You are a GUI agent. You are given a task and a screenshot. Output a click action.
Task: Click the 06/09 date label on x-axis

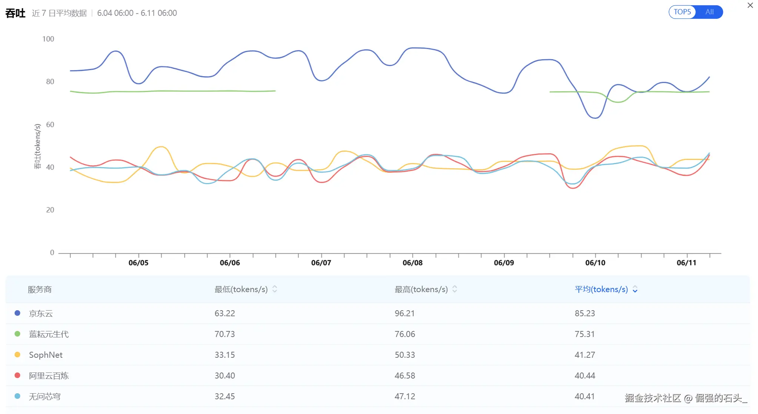click(504, 263)
